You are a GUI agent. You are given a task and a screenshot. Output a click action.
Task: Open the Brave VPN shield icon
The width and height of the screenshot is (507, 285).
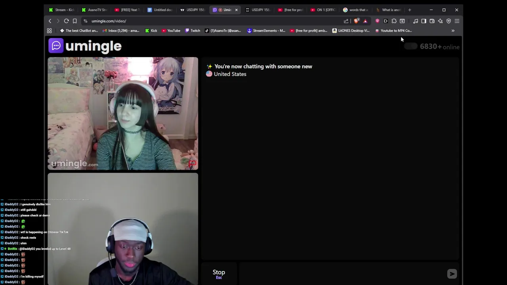tap(449, 21)
